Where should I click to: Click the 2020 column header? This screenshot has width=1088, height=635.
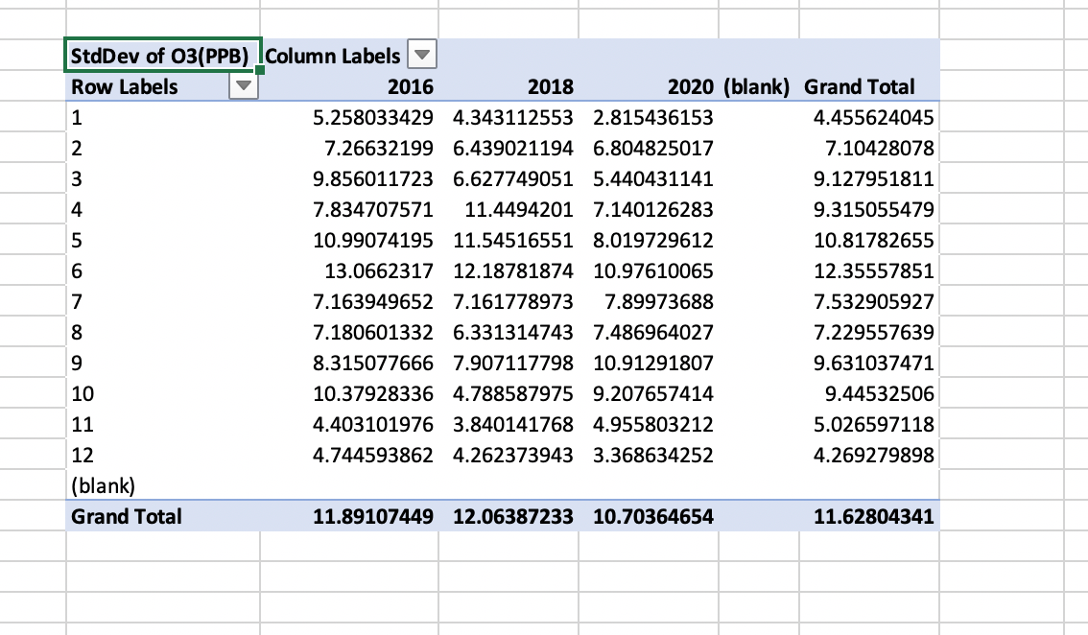691,87
